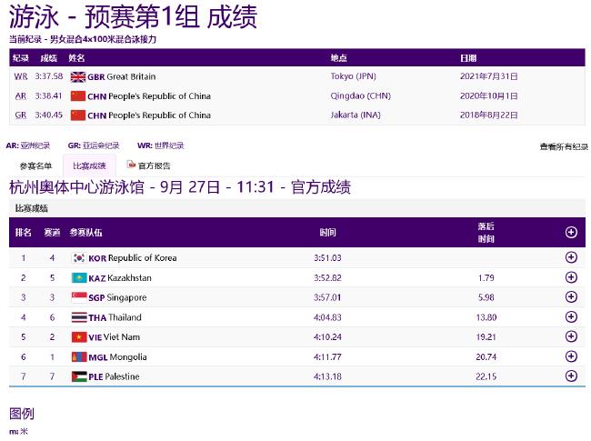
Task: Expand Republic of Korea result details
Action: point(571,257)
